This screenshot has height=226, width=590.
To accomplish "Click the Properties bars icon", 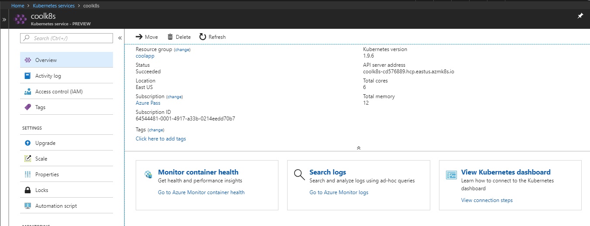I will tap(27, 175).
